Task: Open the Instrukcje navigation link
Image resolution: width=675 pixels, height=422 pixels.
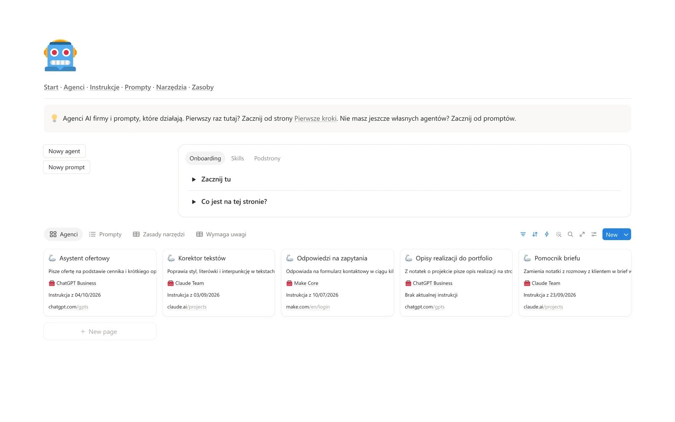Action: coord(105,87)
